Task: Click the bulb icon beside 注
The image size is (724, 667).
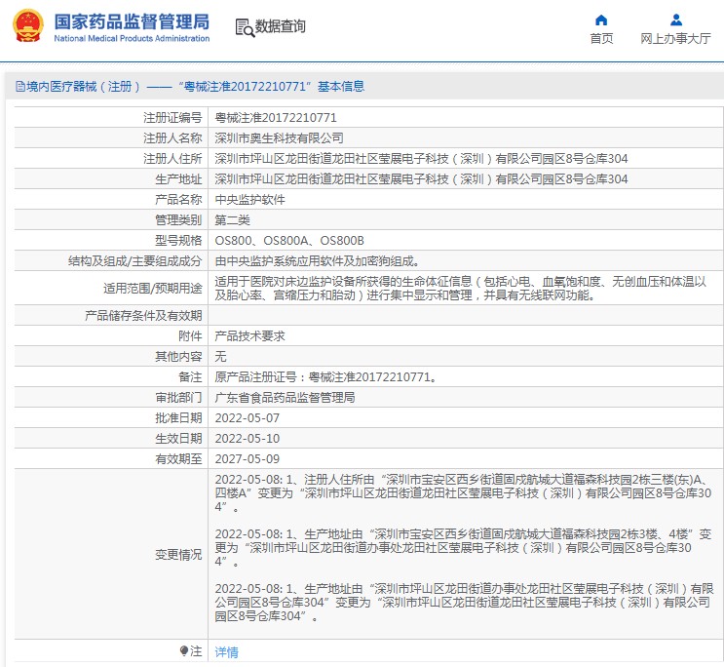Action: [184, 650]
